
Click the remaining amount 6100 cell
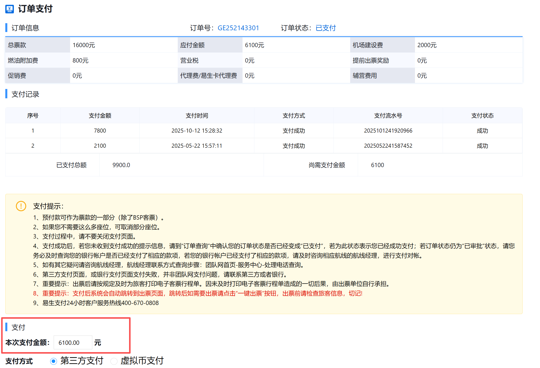[x=377, y=165]
